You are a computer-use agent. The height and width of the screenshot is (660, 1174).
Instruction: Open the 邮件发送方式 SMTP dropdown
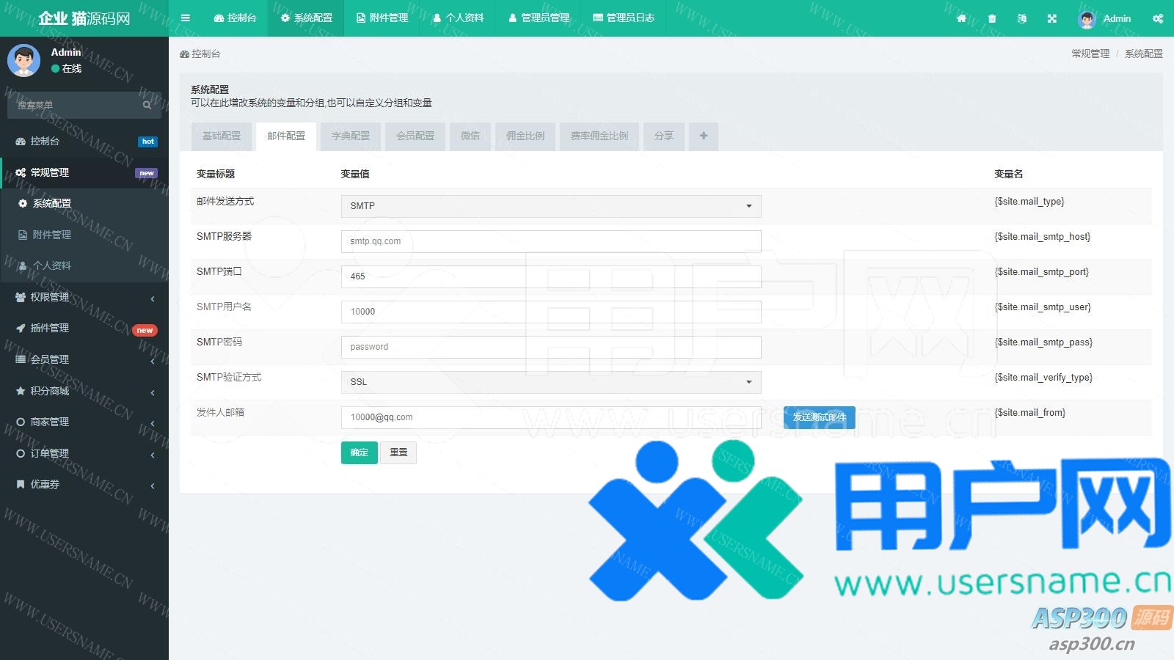tap(550, 206)
